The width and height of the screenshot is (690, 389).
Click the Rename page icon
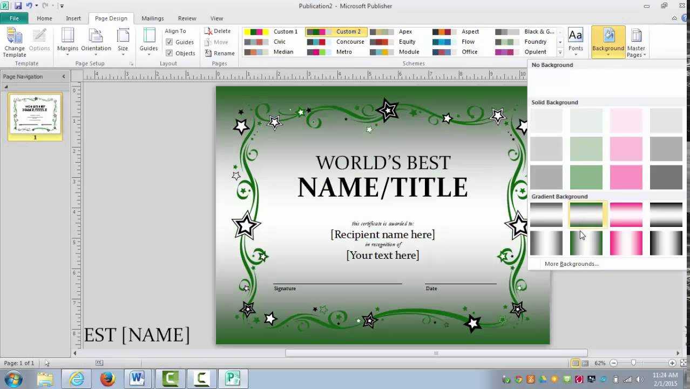[x=208, y=53]
